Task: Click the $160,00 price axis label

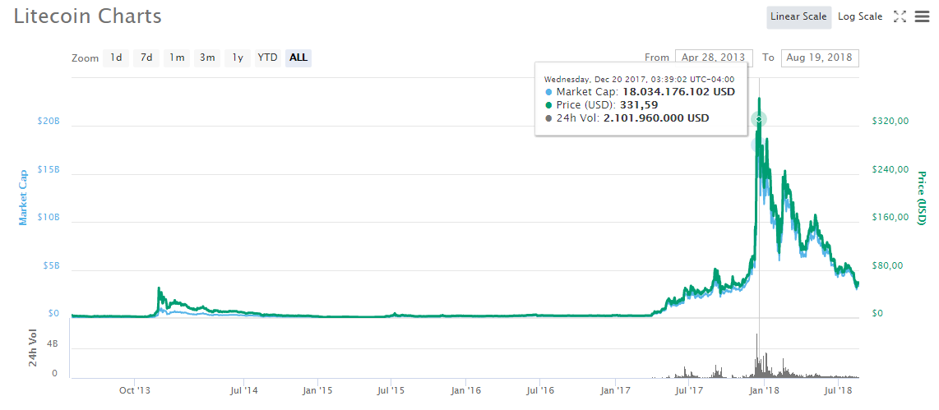Action: pos(891,217)
